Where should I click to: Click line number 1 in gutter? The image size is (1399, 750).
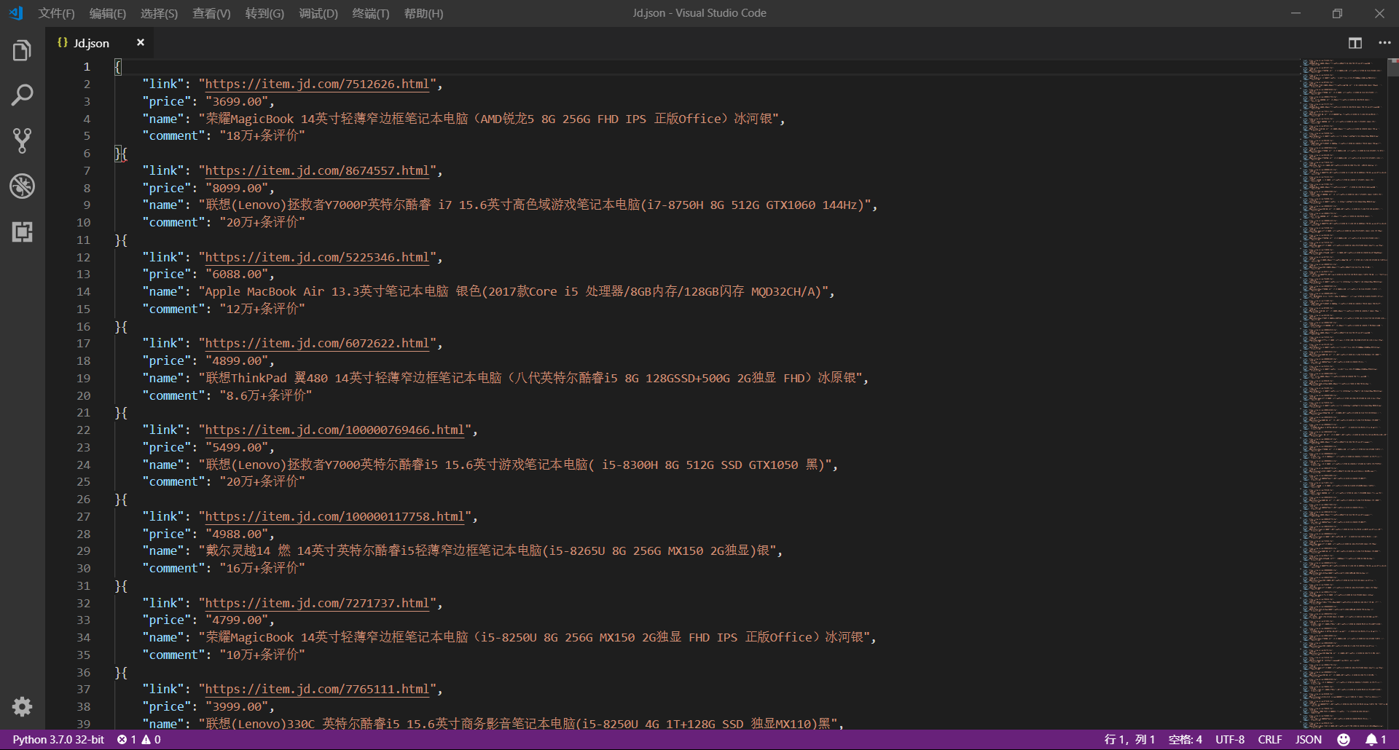(x=87, y=67)
